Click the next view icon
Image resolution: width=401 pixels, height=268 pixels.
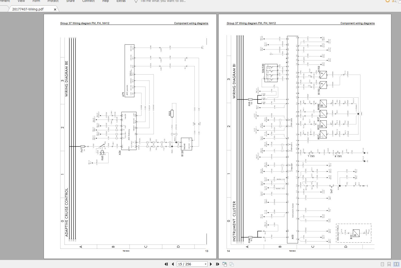231,264
